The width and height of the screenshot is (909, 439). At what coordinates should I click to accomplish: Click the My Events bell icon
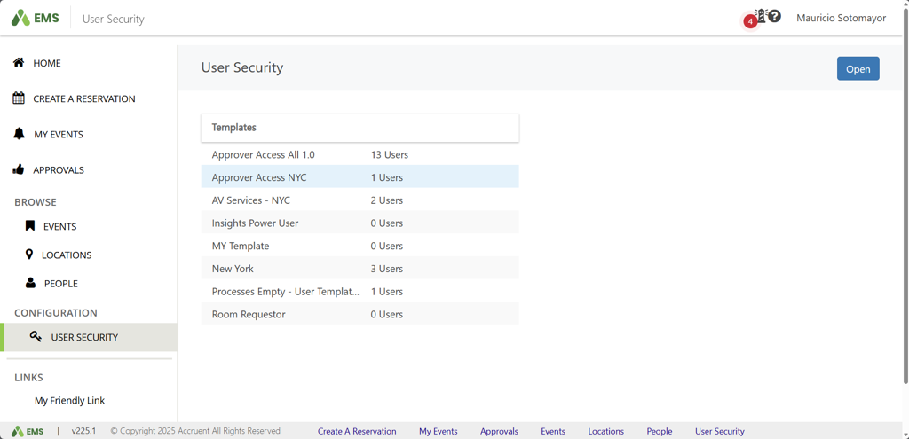(19, 134)
